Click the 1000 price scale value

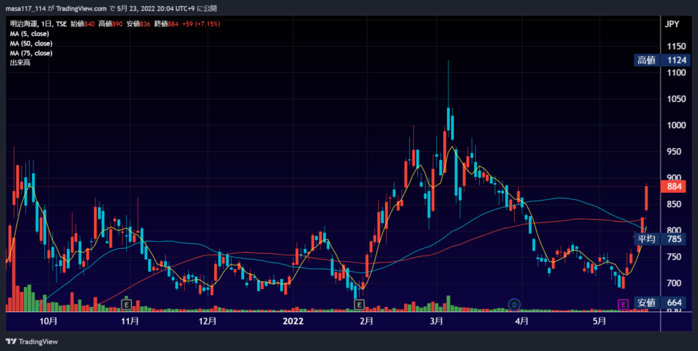[677, 125]
